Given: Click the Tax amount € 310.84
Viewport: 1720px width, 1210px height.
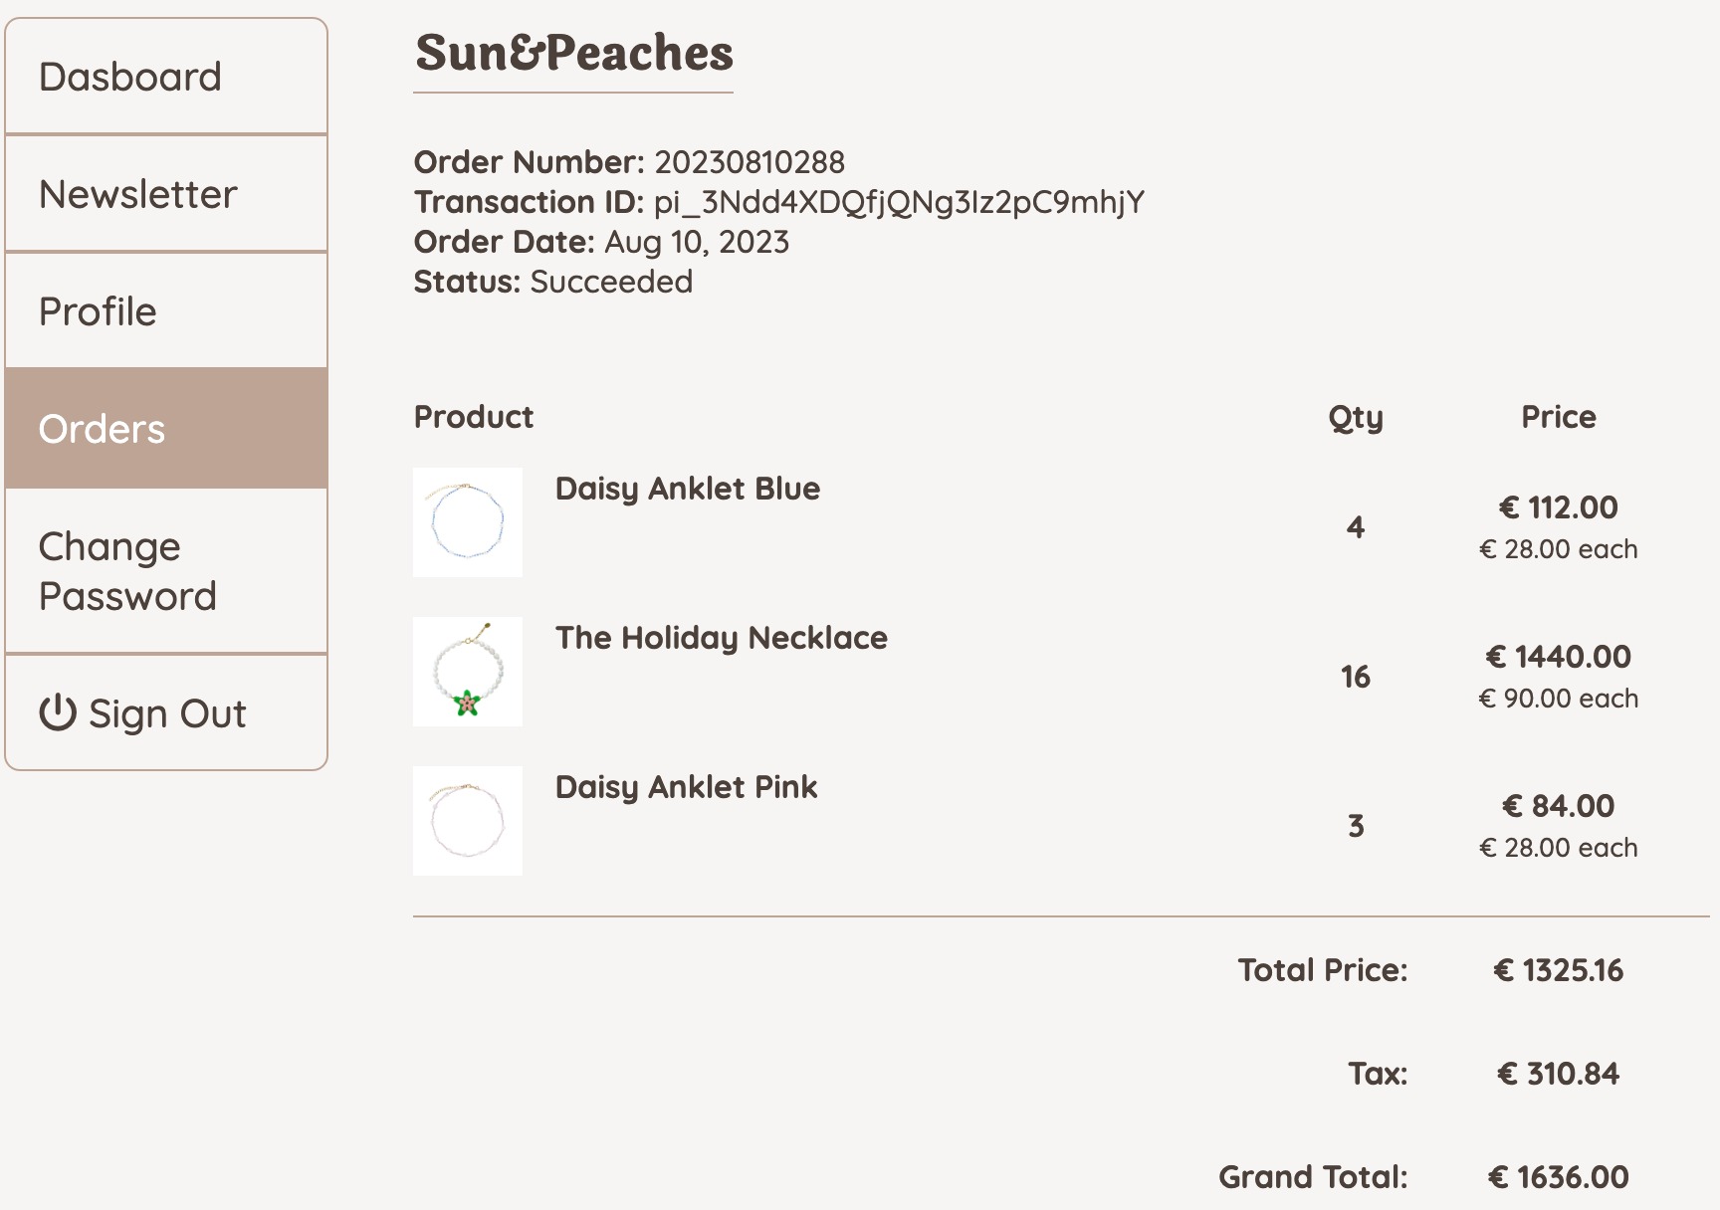Looking at the screenshot, I should 1559,1074.
